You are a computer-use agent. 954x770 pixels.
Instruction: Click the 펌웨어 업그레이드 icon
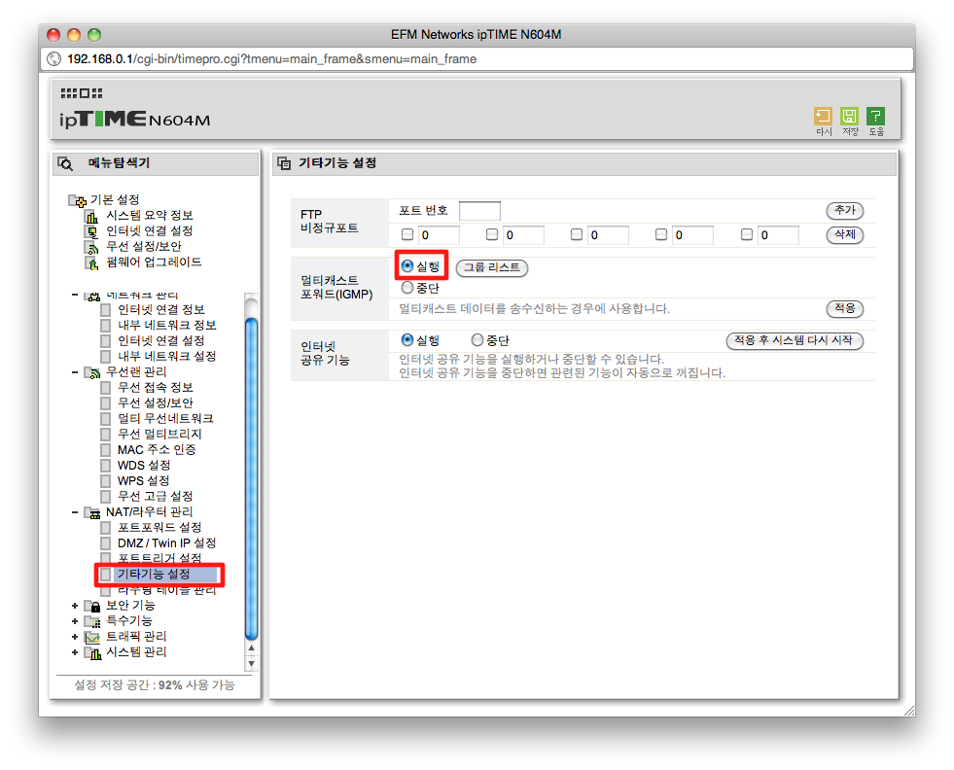coord(91,262)
